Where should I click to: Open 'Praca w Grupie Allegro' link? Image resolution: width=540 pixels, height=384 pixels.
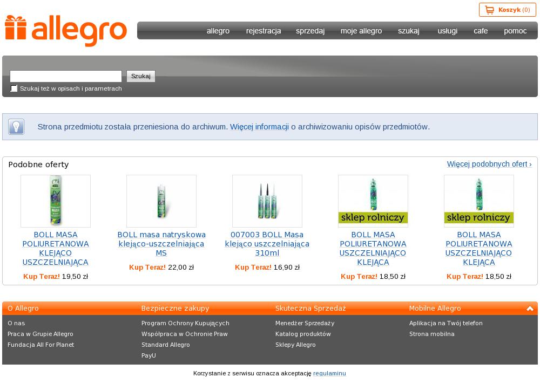40,334
